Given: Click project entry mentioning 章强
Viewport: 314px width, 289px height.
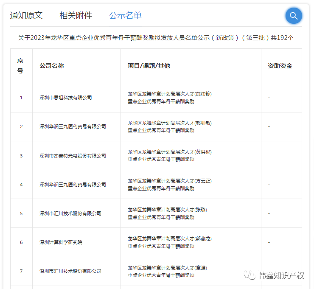Looking at the screenshot, I should click(x=168, y=271).
